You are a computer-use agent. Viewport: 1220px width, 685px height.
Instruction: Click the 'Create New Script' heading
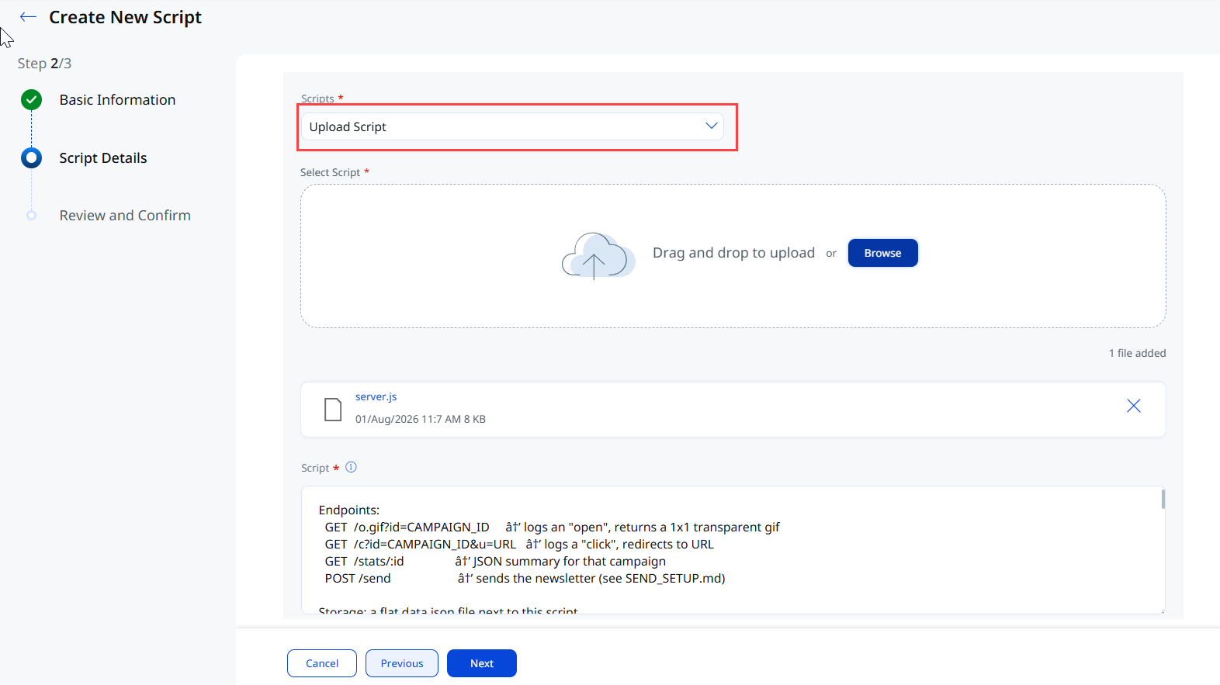click(125, 17)
